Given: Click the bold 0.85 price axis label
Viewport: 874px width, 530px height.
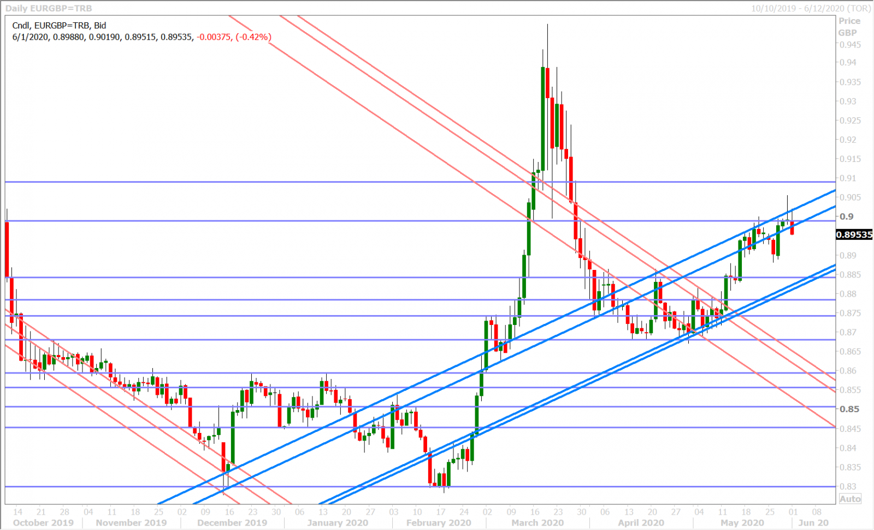Looking at the screenshot, I should coord(849,409).
